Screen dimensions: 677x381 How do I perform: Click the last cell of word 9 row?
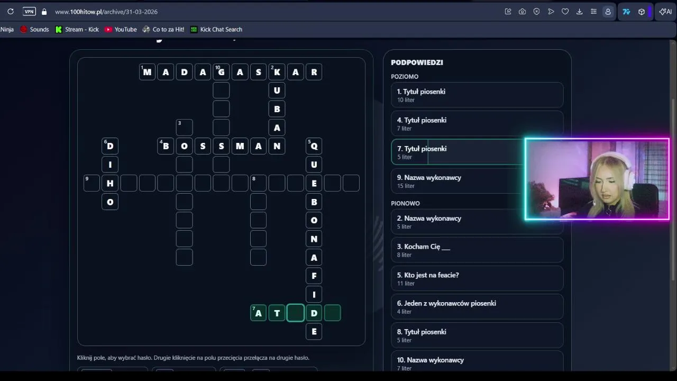coord(351,183)
